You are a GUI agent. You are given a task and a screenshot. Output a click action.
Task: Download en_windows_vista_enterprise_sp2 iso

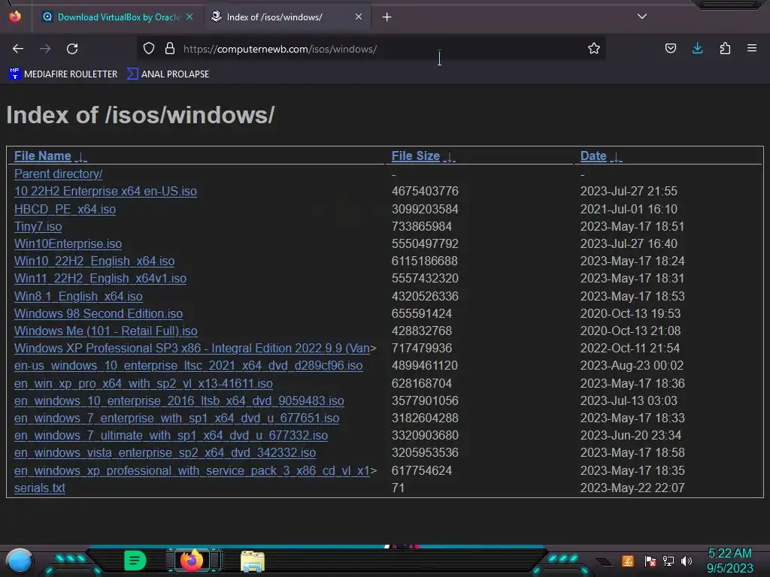pos(165,452)
